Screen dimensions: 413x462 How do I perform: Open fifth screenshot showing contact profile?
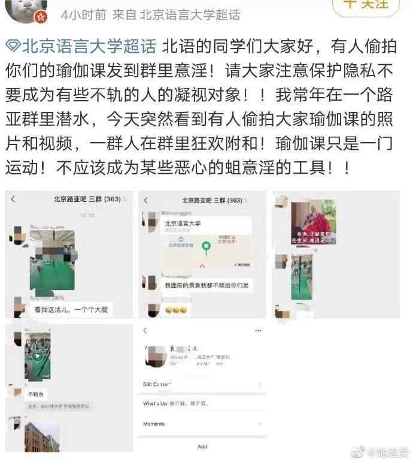[203, 388]
